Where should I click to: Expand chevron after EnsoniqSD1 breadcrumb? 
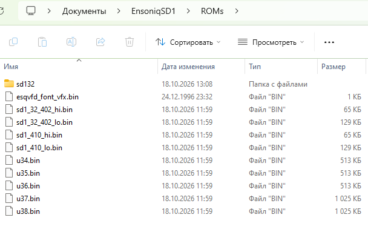pyautogui.click(x=188, y=11)
